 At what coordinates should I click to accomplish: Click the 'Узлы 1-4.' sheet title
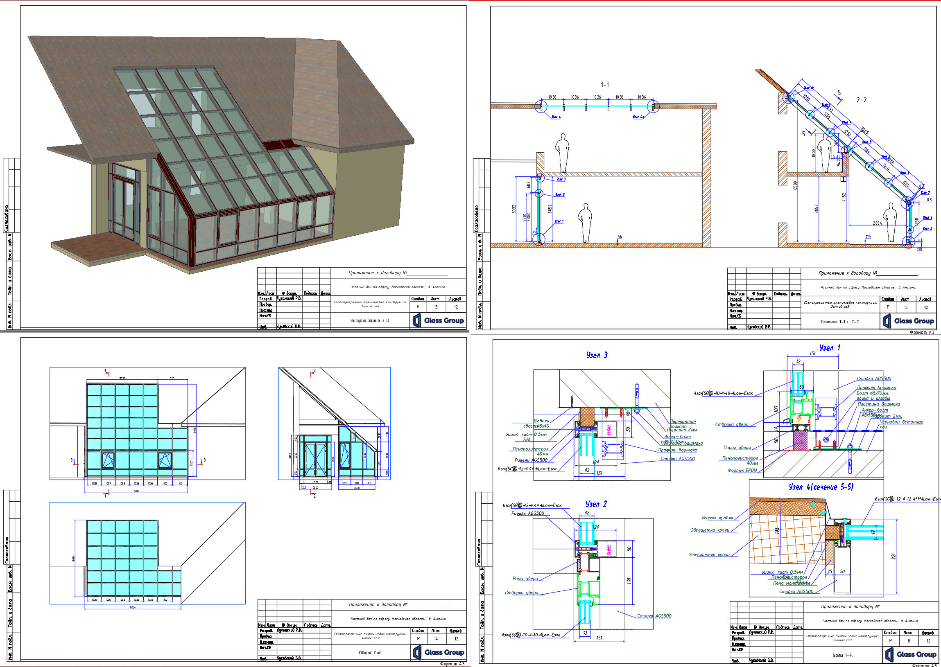842,655
